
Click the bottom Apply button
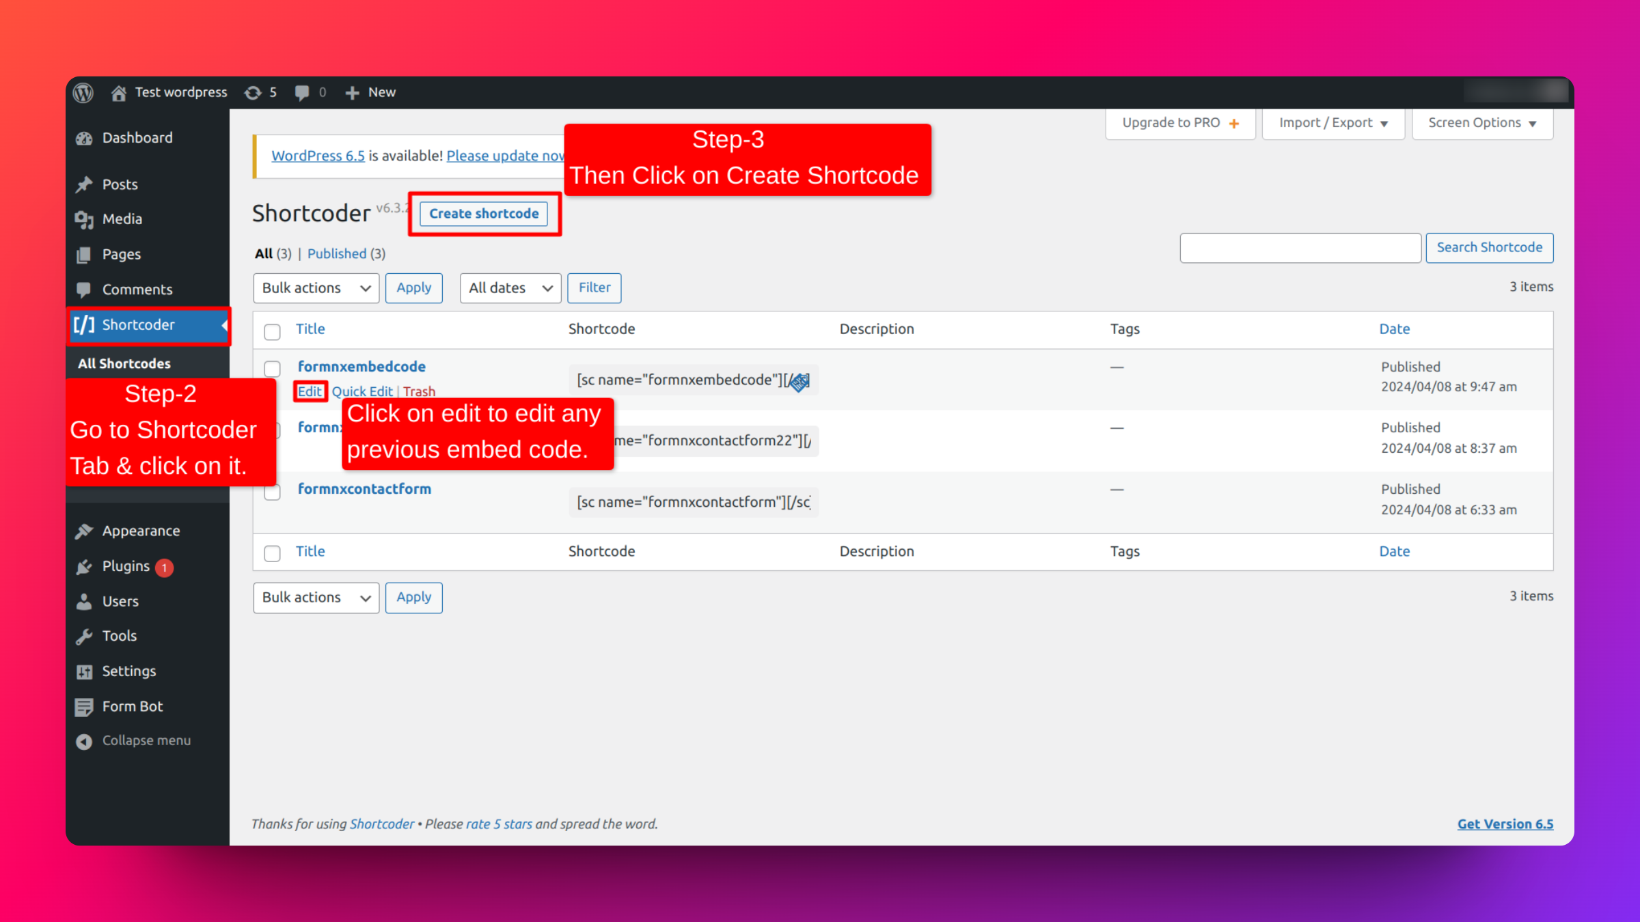pos(413,598)
